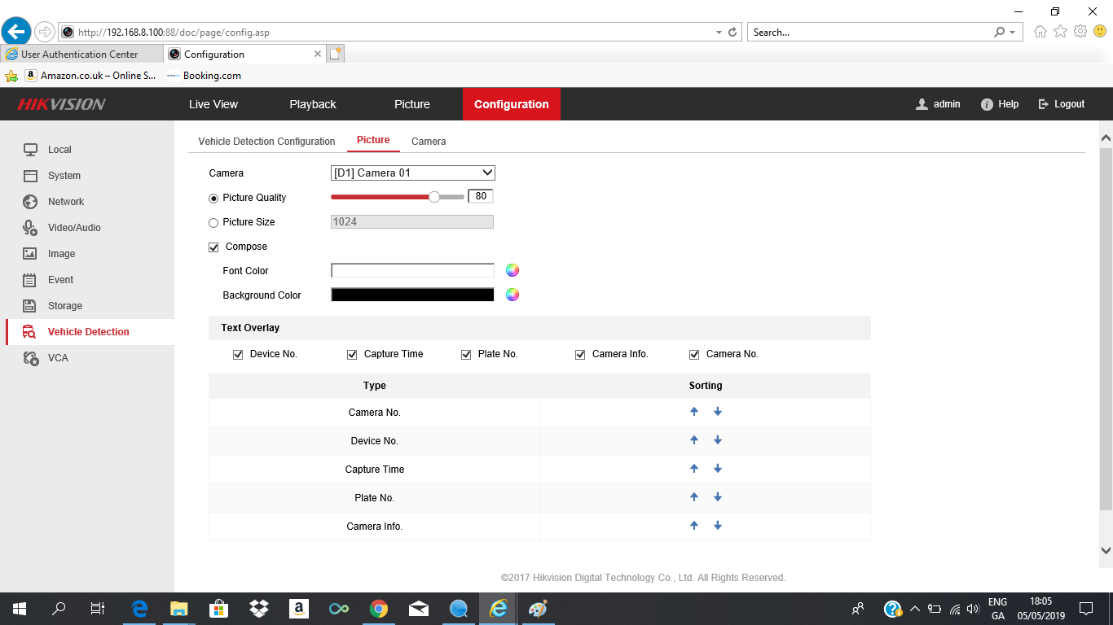This screenshot has height=625, width=1113.
Task: Expand the Camera selection dropdown
Action: tap(487, 173)
